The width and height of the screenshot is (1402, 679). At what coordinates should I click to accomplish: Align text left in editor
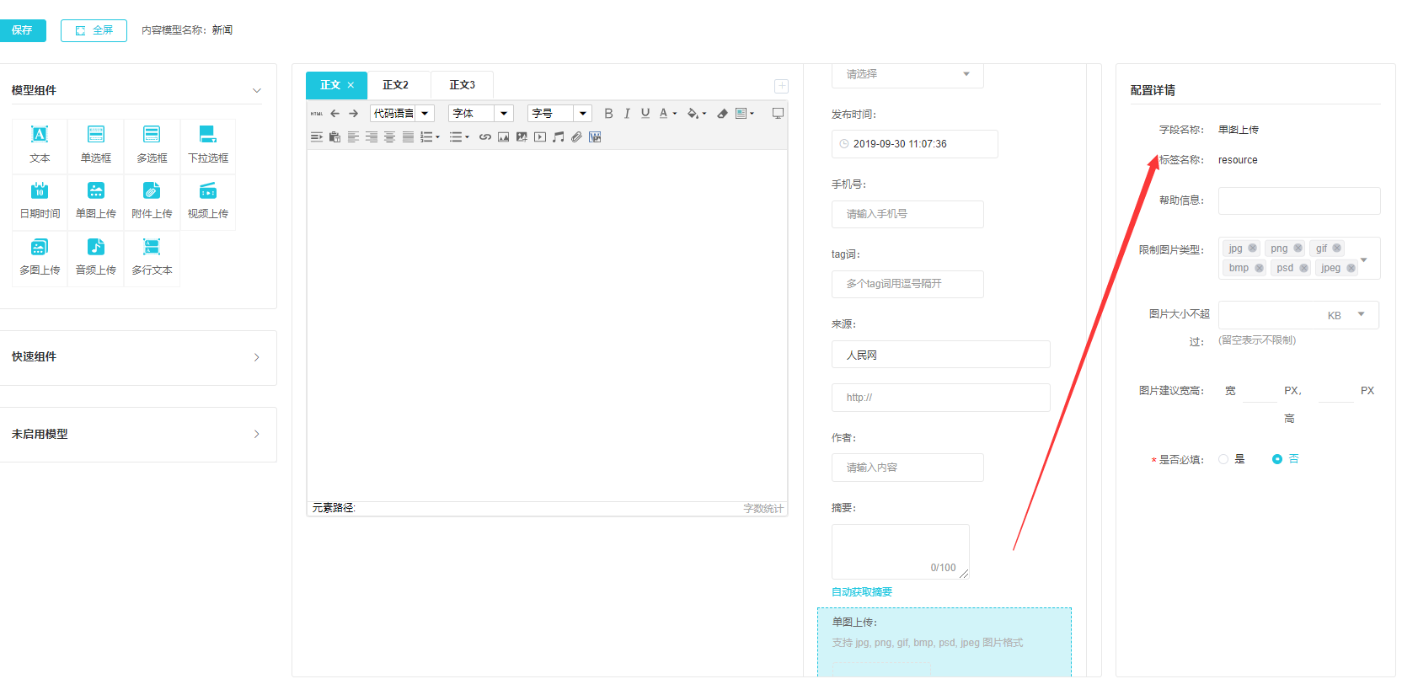point(353,137)
